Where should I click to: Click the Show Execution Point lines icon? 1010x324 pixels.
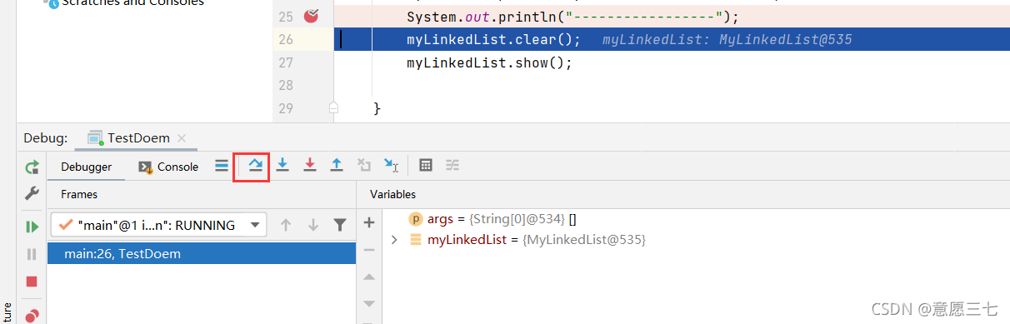pyautogui.click(x=222, y=166)
